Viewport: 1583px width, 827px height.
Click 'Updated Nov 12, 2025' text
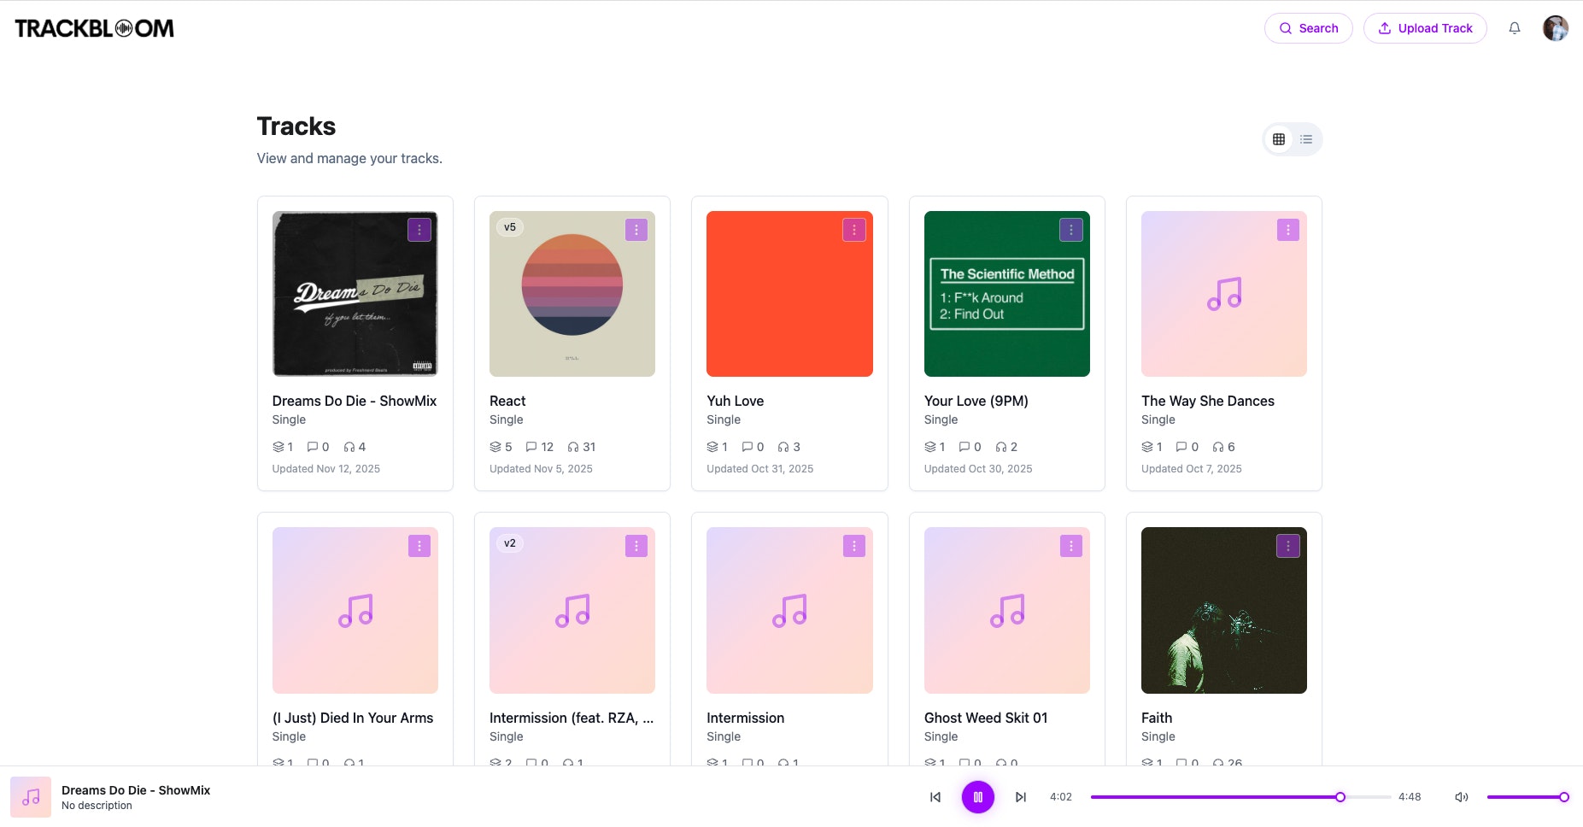coord(326,469)
